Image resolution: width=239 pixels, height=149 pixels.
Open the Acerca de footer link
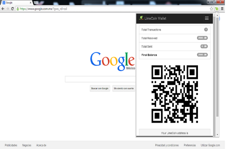click(41, 145)
